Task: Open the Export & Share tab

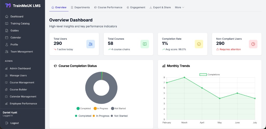Action: click(160, 8)
